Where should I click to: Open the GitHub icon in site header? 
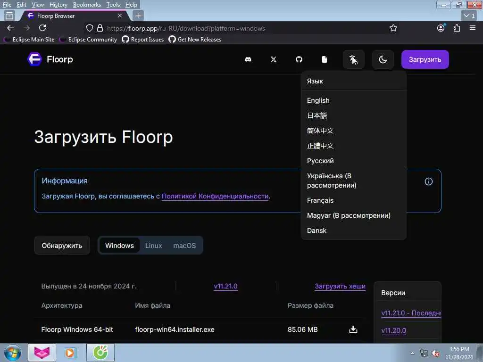pos(299,59)
